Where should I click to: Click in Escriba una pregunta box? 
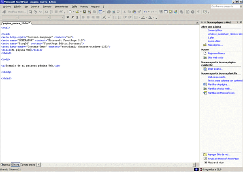tap(225, 6)
